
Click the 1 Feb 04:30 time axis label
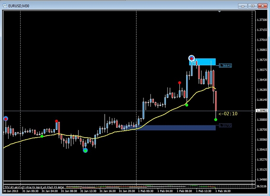(165, 191)
